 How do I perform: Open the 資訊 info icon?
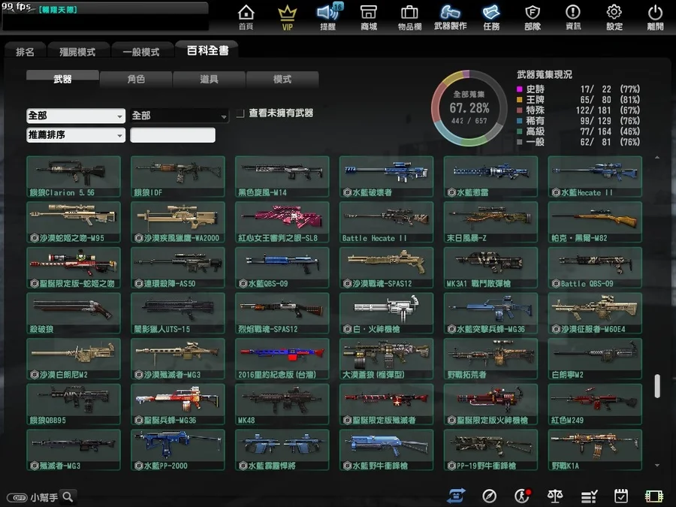(x=573, y=17)
